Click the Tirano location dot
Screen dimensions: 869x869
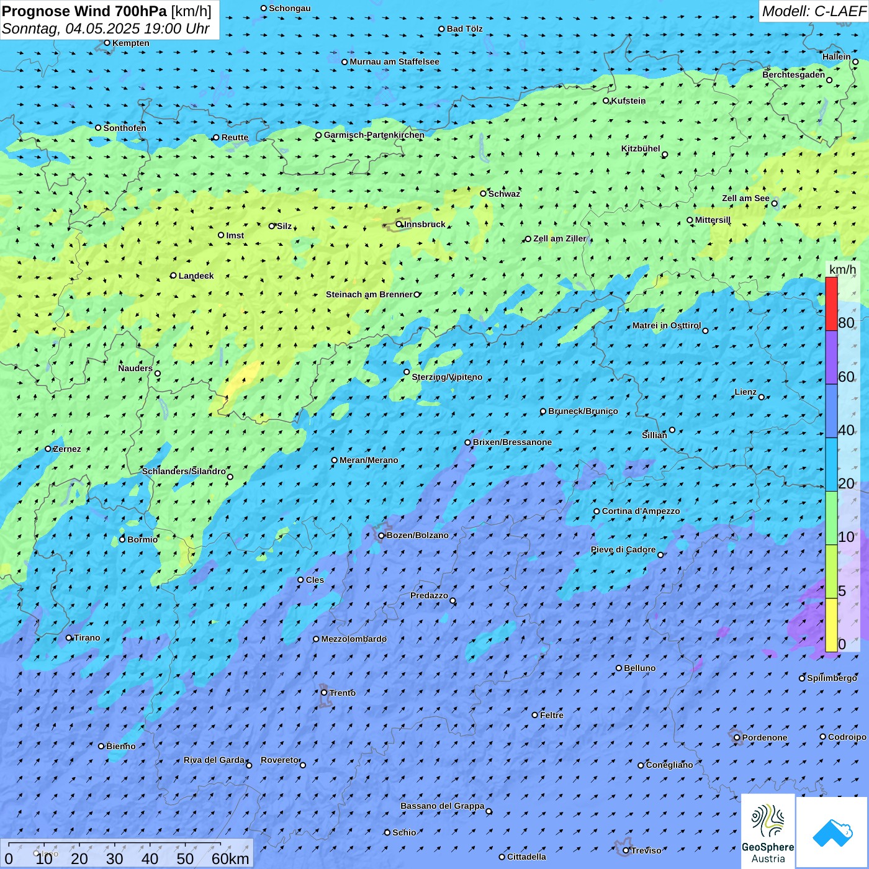click(x=69, y=638)
